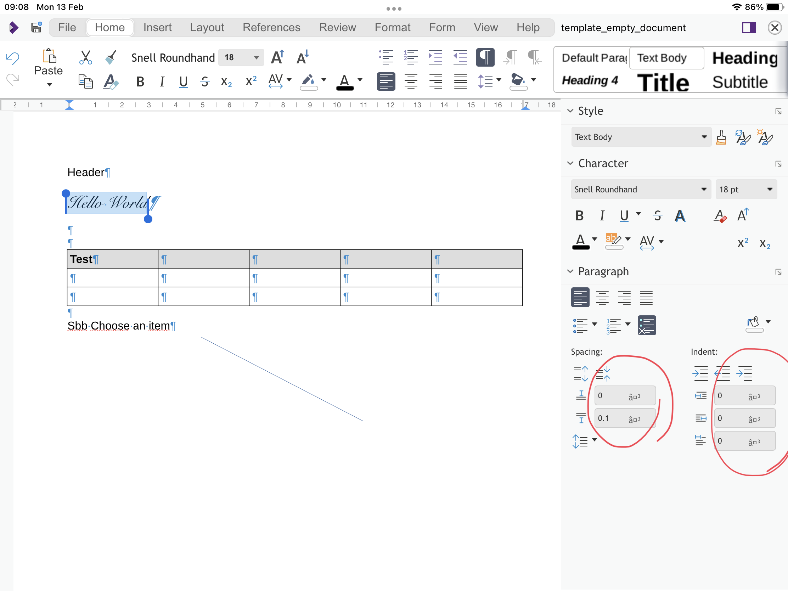This screenshot has height=591, width=788.
Task: Cut selection using the scissors icon
Action: (85, 57)
